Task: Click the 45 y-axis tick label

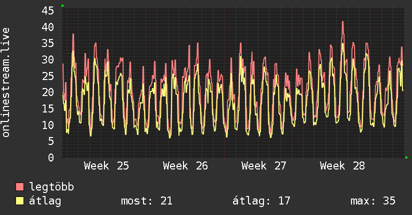Action: (x=48, y=11)
